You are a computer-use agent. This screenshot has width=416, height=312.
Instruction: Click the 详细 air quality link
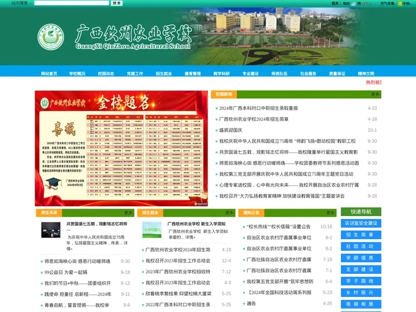coord(406,3)
